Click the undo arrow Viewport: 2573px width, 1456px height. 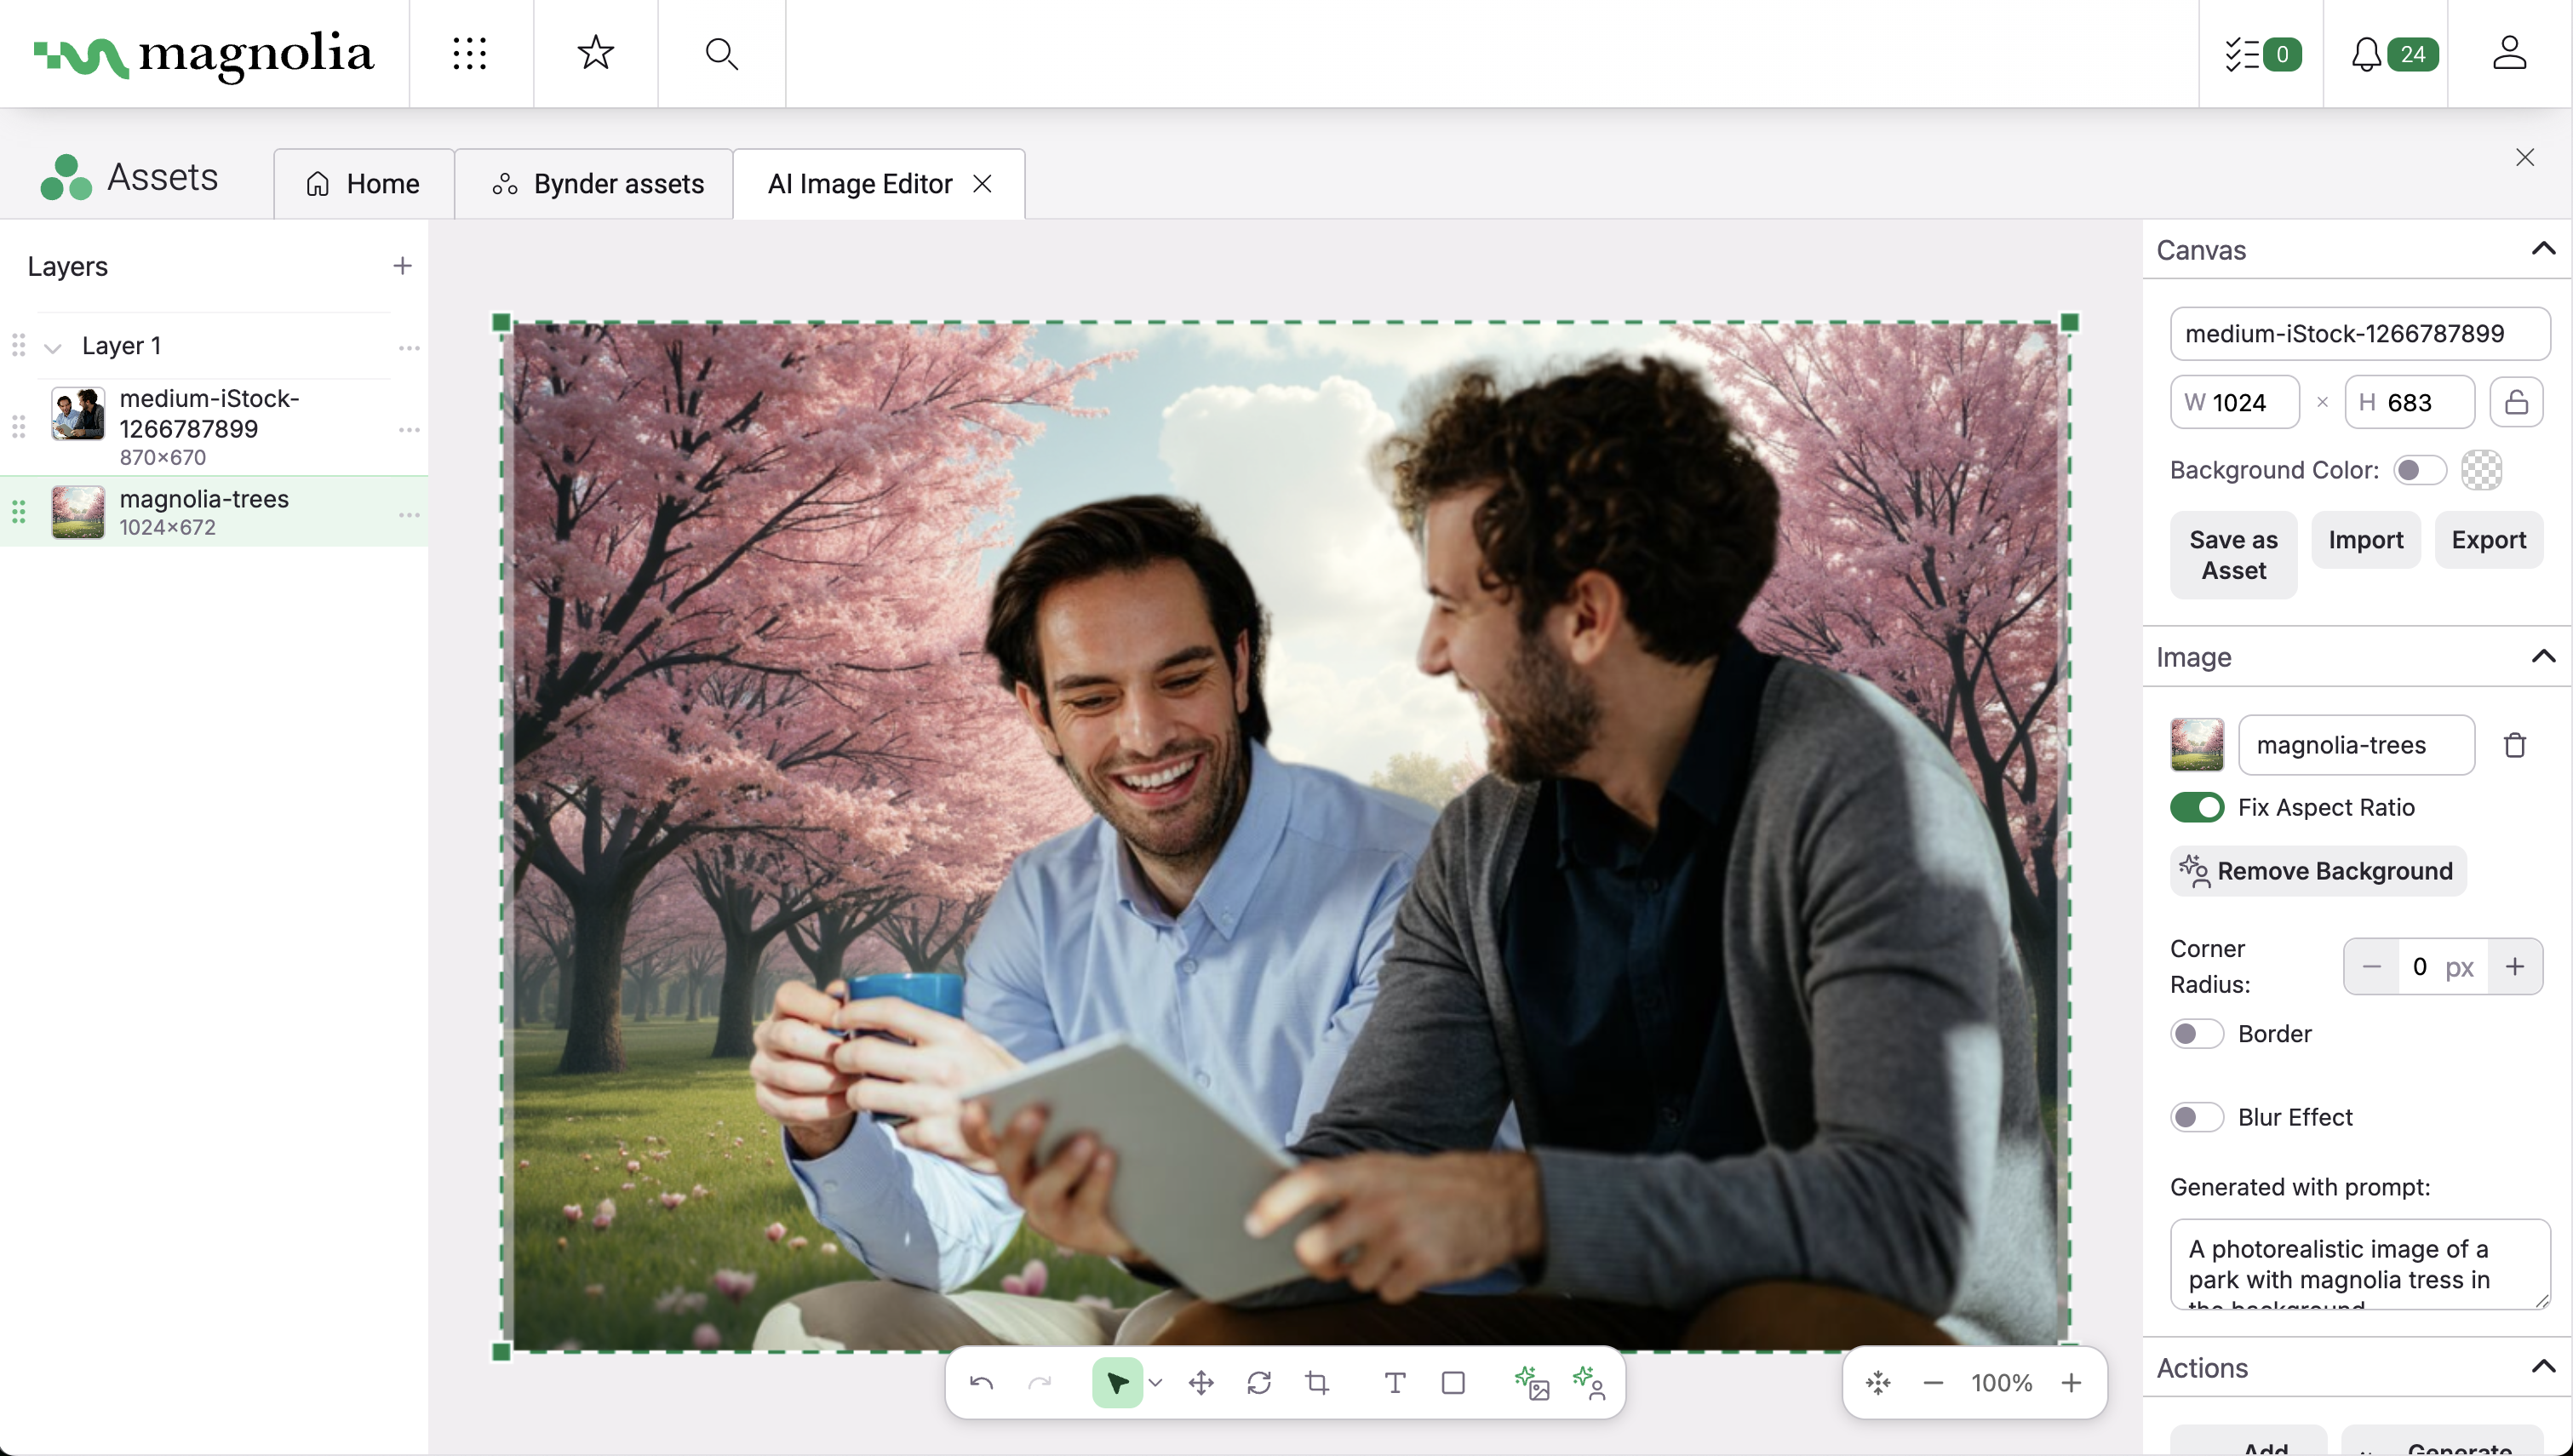click(x=982, y=1383)
